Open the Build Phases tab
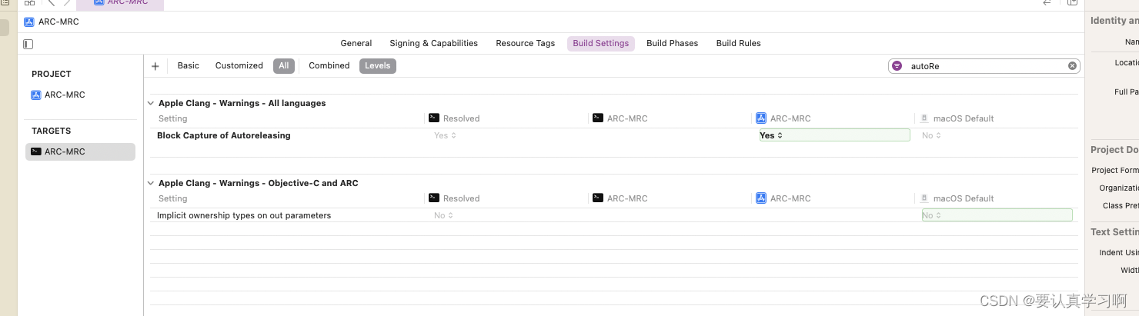1139x316 pixels. (x=672, y=44)
